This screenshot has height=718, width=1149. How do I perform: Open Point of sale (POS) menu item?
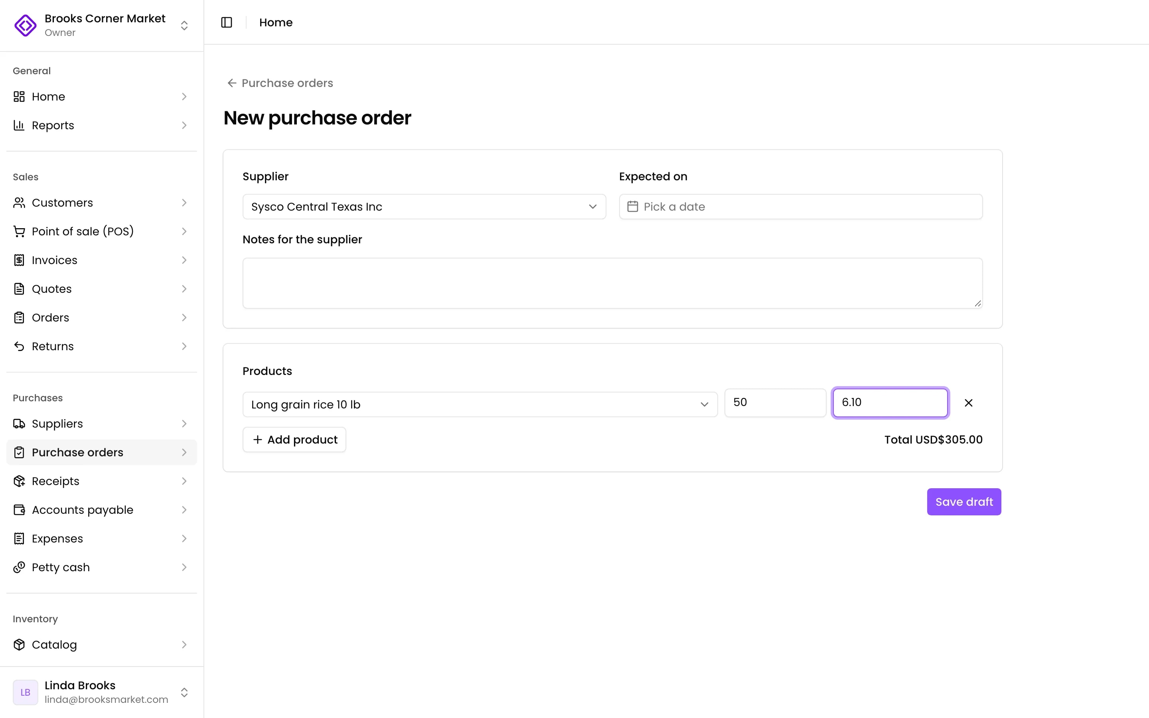102,231
